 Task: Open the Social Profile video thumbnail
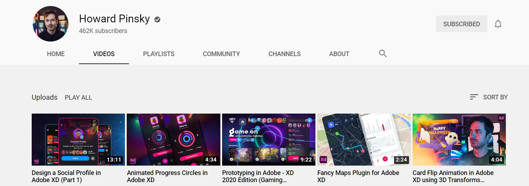tap(78, 139)
